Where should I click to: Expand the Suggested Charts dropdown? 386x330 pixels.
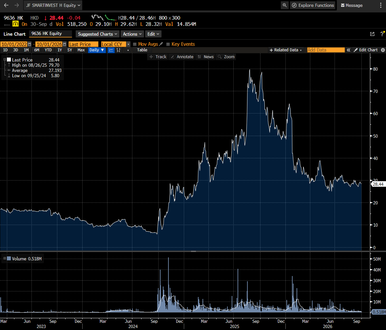click(x=98, y=34)
